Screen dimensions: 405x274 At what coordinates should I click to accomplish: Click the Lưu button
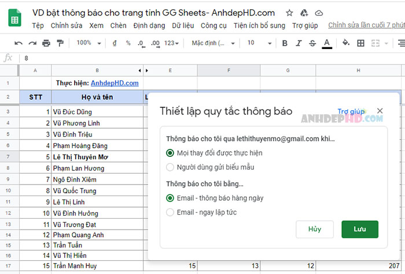(360, 229)
